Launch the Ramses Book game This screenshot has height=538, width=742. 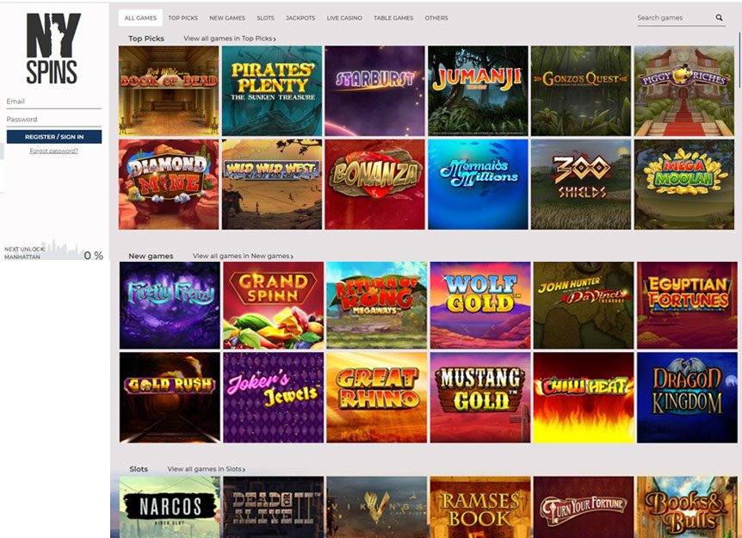tap(480, 507)
